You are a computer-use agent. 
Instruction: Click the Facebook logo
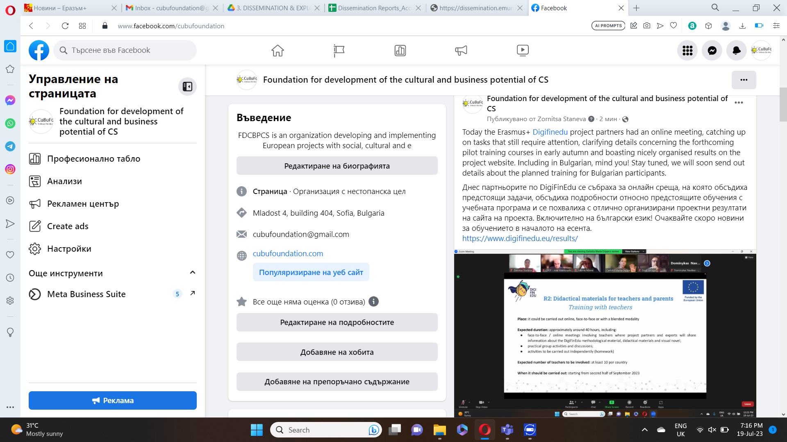point(39,50)
